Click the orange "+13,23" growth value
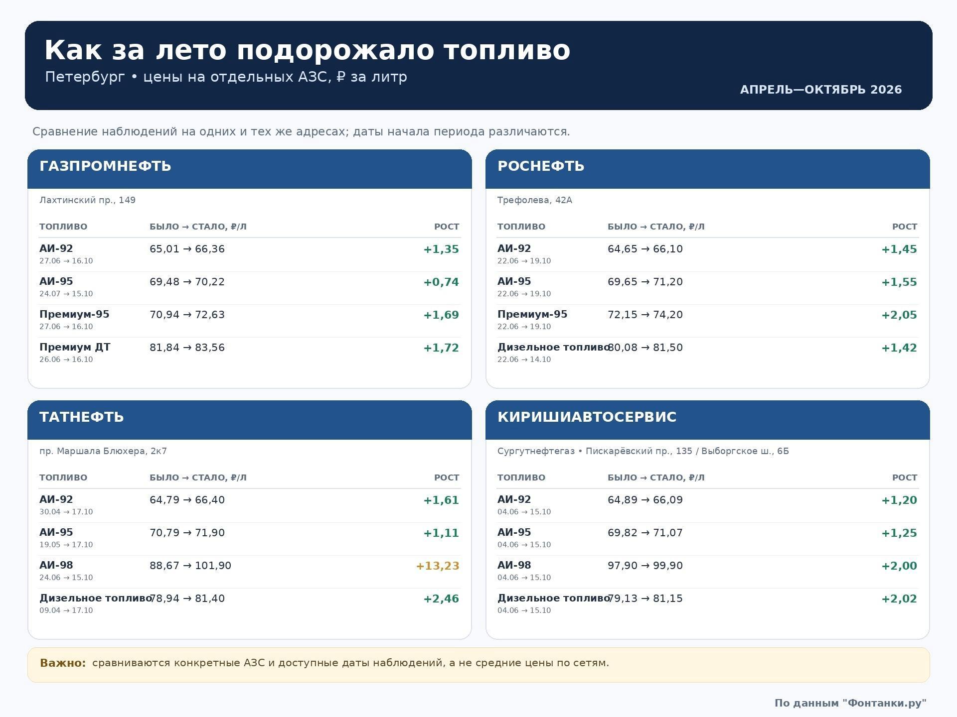 pos(438,566)
